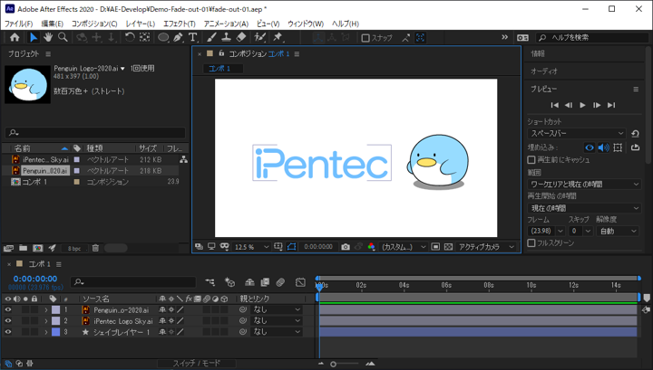Select the Selection arrow tool

[x=34, y=37]
